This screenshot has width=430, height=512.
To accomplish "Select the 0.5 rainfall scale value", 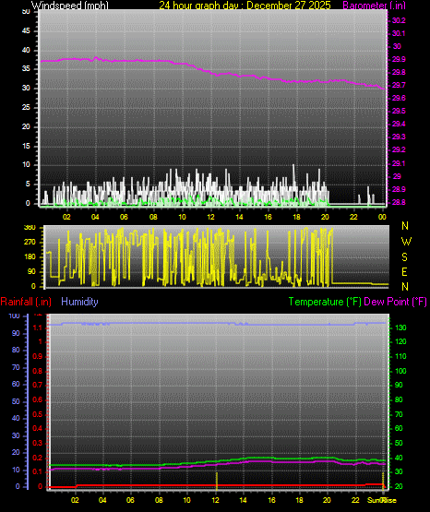I will 38,415.
